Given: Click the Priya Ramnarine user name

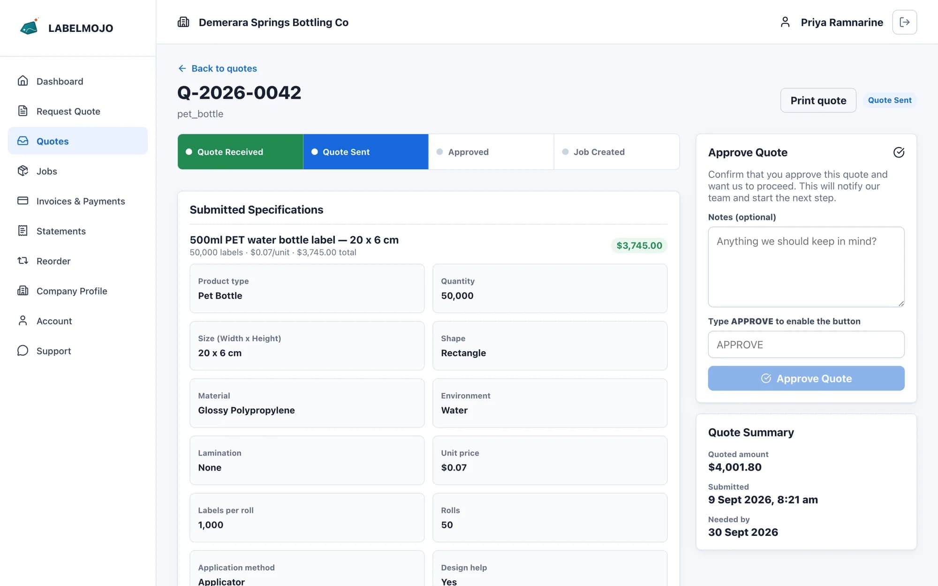Looking at the screenshot, I should pos(842,23).
